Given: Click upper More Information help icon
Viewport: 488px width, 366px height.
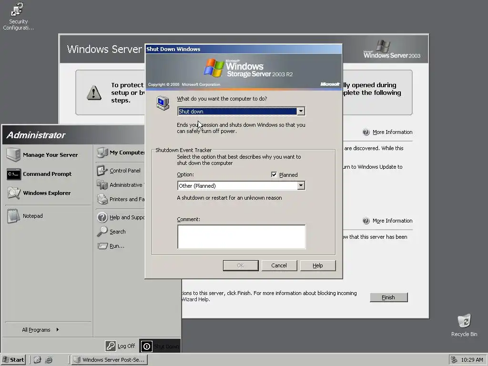Looking at the screenshot, I should pos(366,132).
